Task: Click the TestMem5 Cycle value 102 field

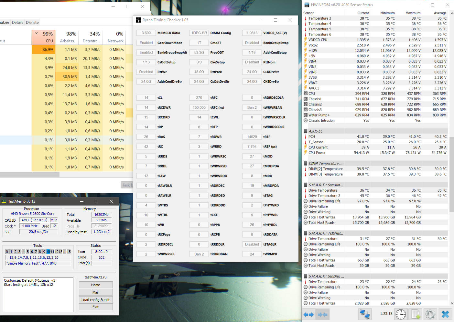Action: click(x=102, y=257)
